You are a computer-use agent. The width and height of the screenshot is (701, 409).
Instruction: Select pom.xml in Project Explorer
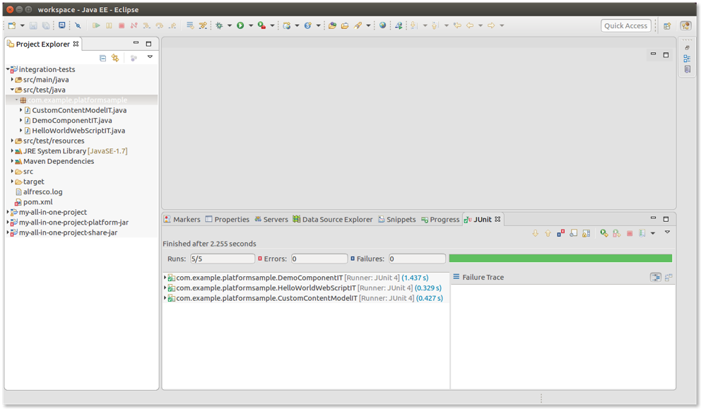(37, 202)
